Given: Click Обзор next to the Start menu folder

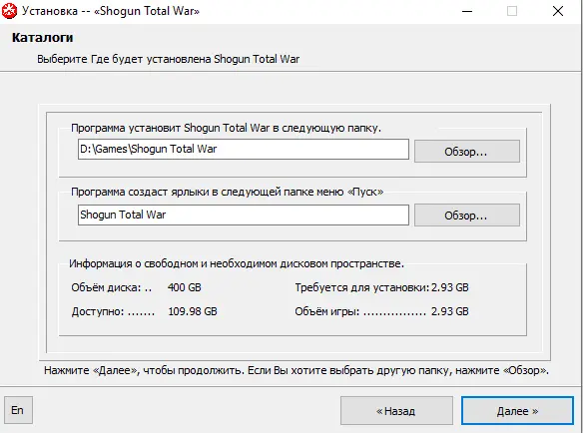Looking at the screenshot, I should pos(467,215).
